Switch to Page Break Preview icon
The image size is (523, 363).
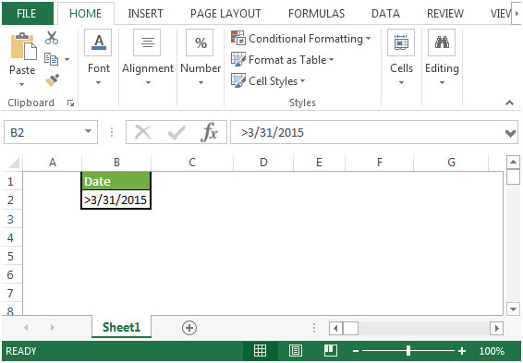coord(331,351)
